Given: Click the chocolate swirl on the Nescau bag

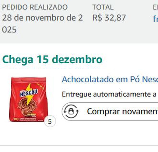Looking at the screenshot, I should click(27, 105).
